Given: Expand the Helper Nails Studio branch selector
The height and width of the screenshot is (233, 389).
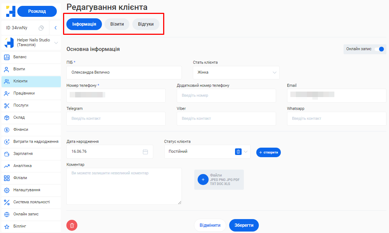Looking at the screenshot, I should tap(56, 43).
